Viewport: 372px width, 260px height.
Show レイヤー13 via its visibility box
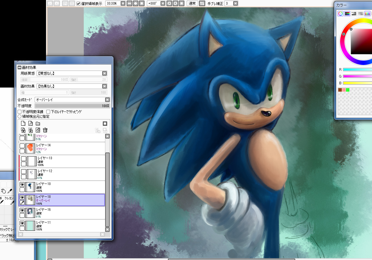coord(24,159)
